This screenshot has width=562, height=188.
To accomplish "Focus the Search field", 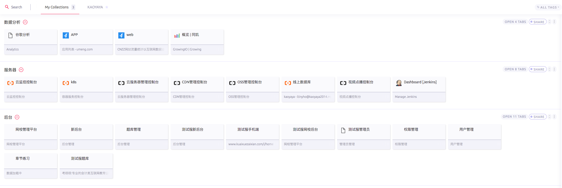I will [17, 7].
